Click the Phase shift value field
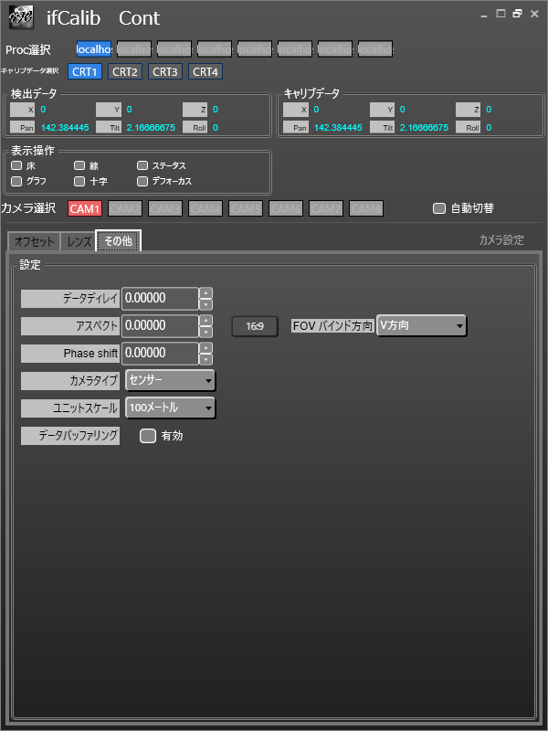 (159, 353)
